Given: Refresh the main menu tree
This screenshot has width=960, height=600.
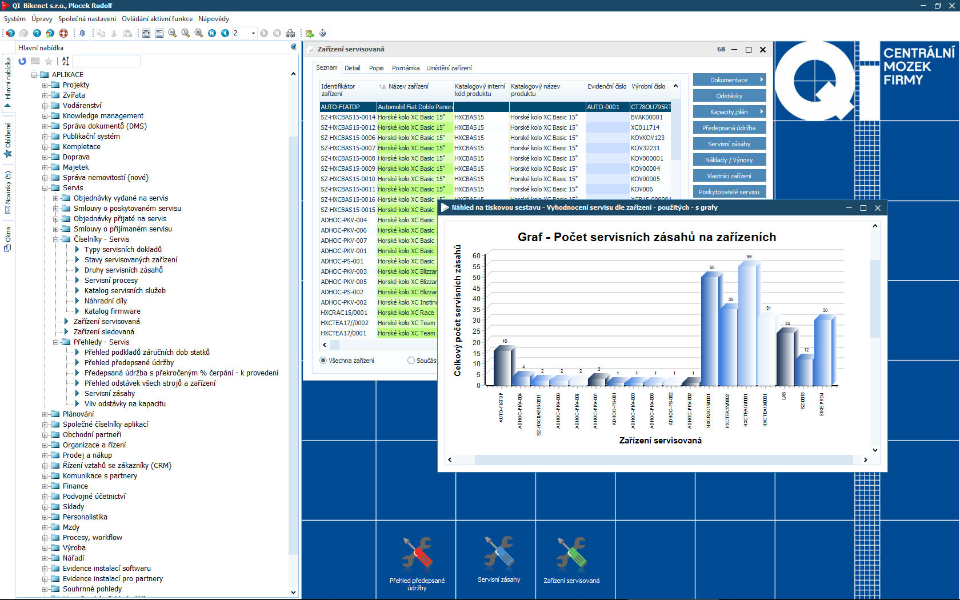Looking at the screenshot, I should point(22,61).
